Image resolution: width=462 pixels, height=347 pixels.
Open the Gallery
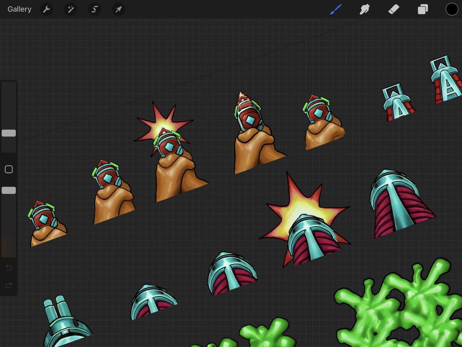coord(19,9)
